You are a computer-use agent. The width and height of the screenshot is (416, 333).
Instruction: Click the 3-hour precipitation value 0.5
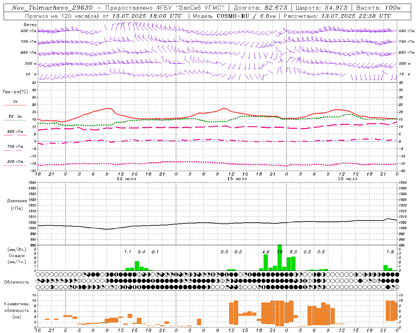[x=321, y=252]
